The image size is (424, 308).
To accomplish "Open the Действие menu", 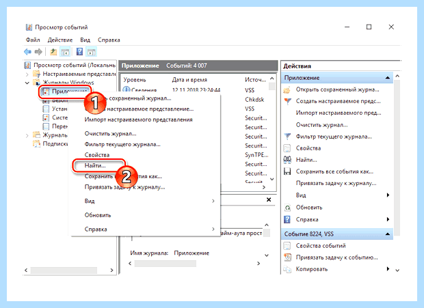I will (x=60, y=40).
